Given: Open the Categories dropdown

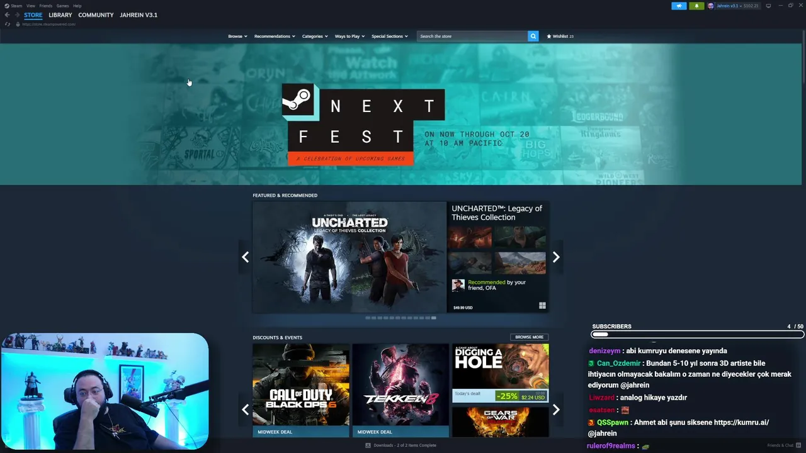Looking at the screenshot, I should [x=315, y=36].
